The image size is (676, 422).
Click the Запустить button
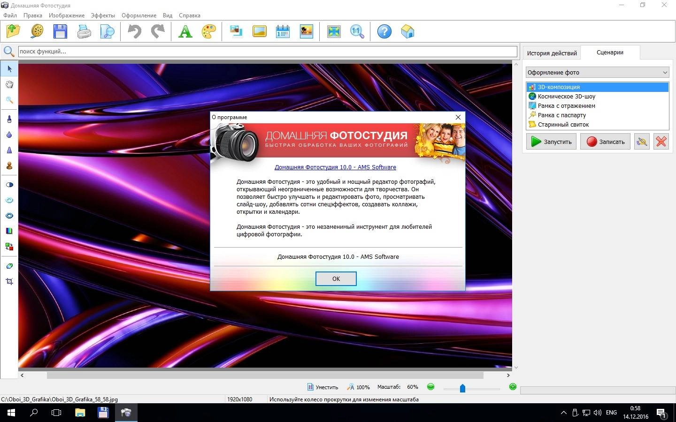pos(551,142)
